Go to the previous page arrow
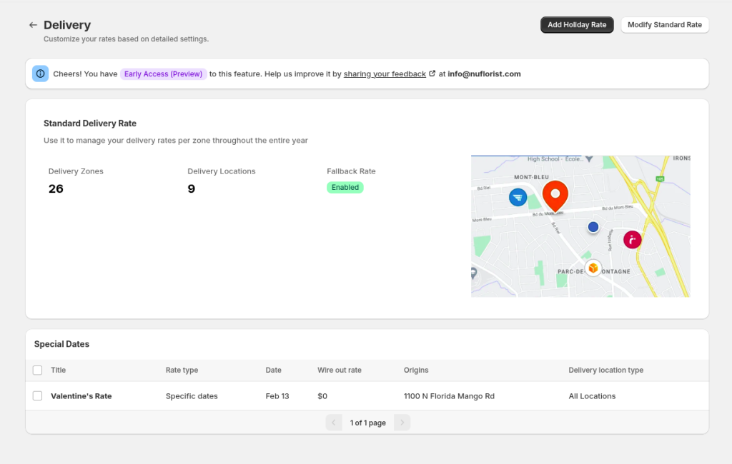 coord(334,423)
